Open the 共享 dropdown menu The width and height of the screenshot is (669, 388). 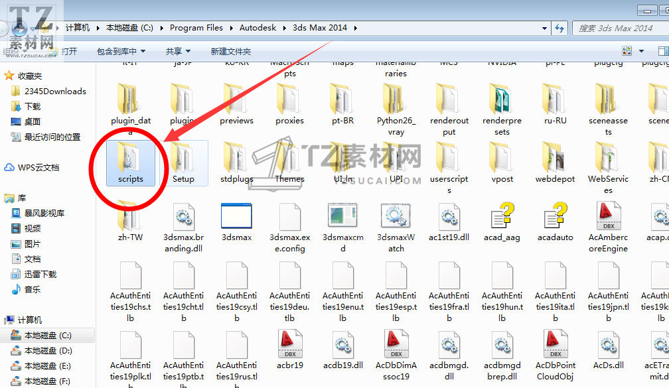point(178,51)
